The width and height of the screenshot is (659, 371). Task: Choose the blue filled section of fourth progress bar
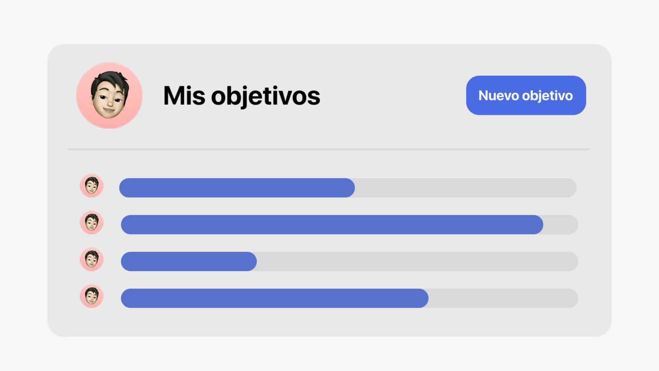(275, 298)
